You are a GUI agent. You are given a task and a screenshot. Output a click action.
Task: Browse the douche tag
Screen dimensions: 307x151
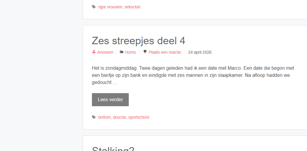click(x=119, y=117)
